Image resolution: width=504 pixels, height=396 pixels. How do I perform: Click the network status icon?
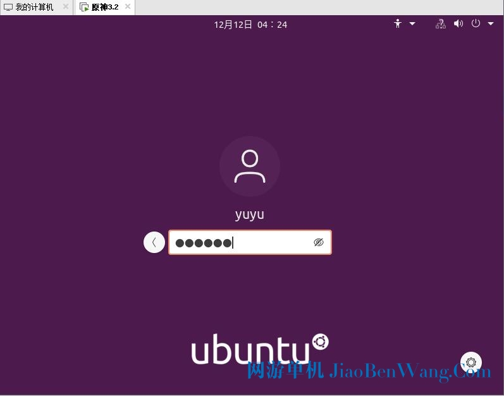coord(441,24)
